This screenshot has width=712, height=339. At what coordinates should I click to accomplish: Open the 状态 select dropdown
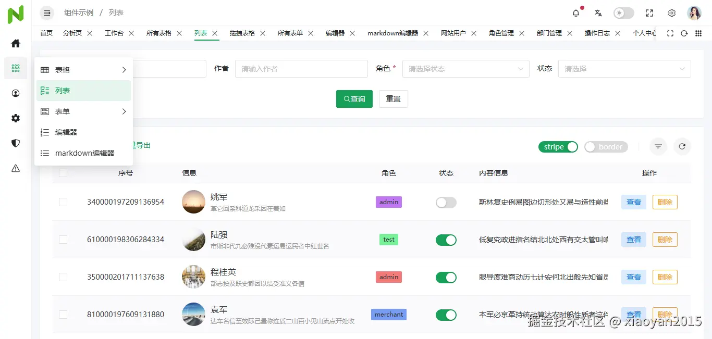(x=624, y=69)
